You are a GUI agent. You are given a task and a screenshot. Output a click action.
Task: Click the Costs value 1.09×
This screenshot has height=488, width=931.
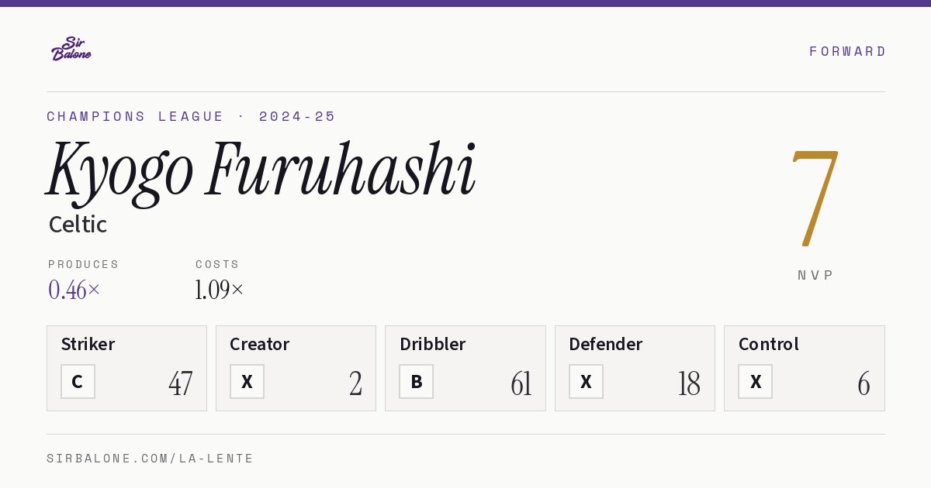click(220, 290)
